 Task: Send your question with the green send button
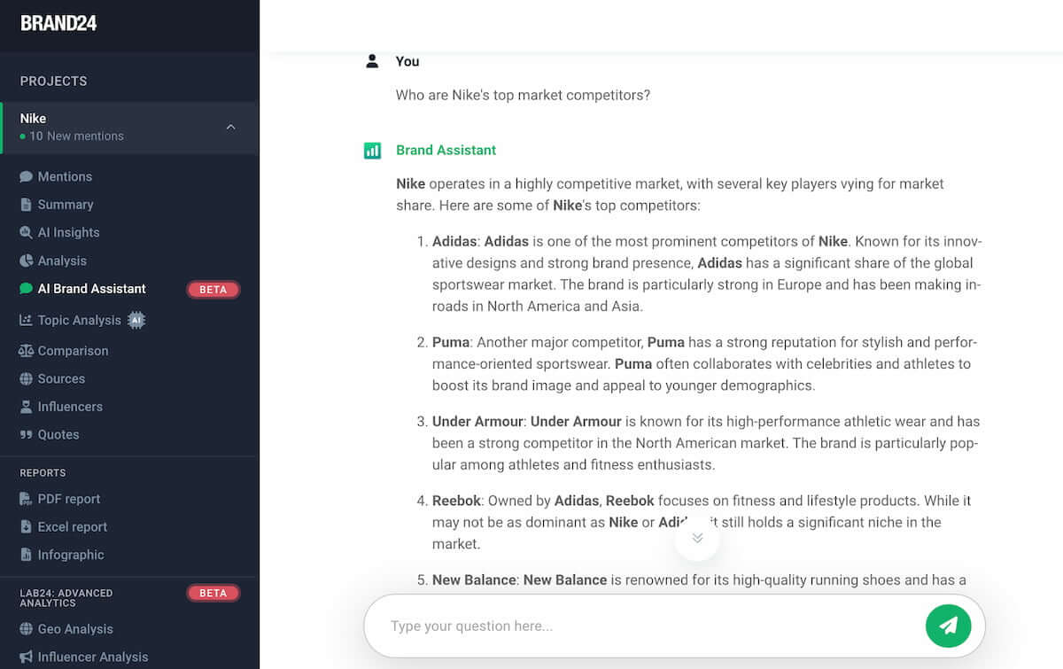click(949, 626)
